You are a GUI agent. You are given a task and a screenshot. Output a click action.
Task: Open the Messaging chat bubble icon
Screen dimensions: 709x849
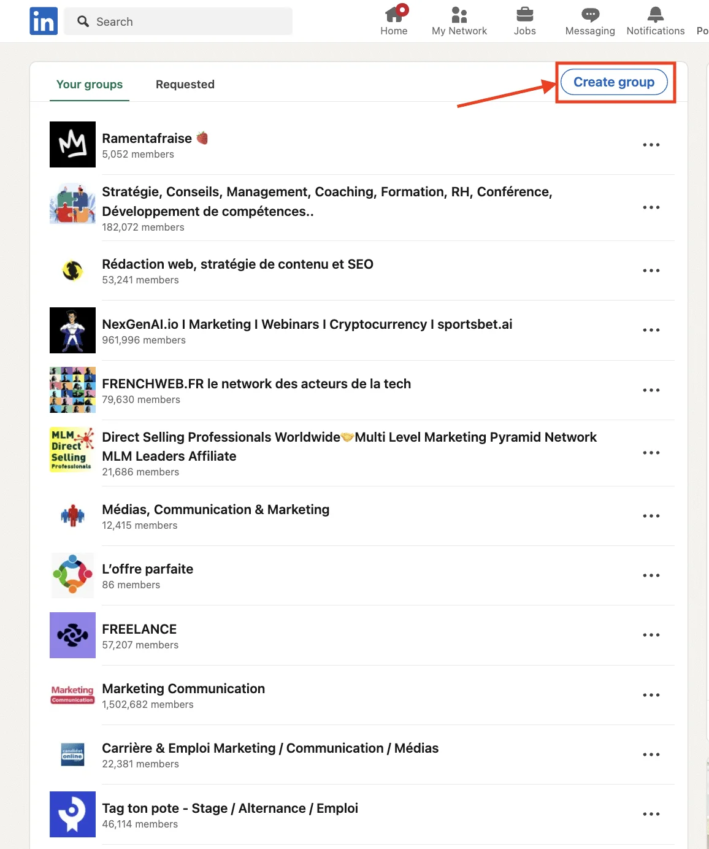590,14
